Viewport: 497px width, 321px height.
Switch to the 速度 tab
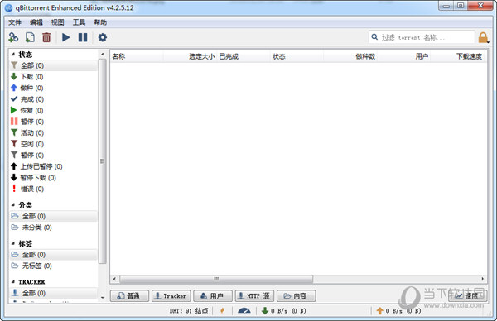click(467, 296)
